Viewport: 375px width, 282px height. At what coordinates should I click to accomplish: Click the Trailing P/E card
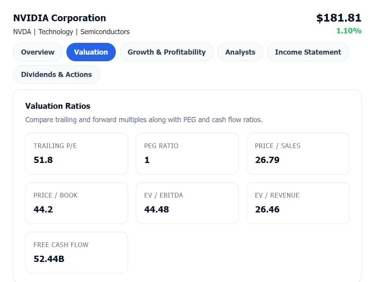77,154
